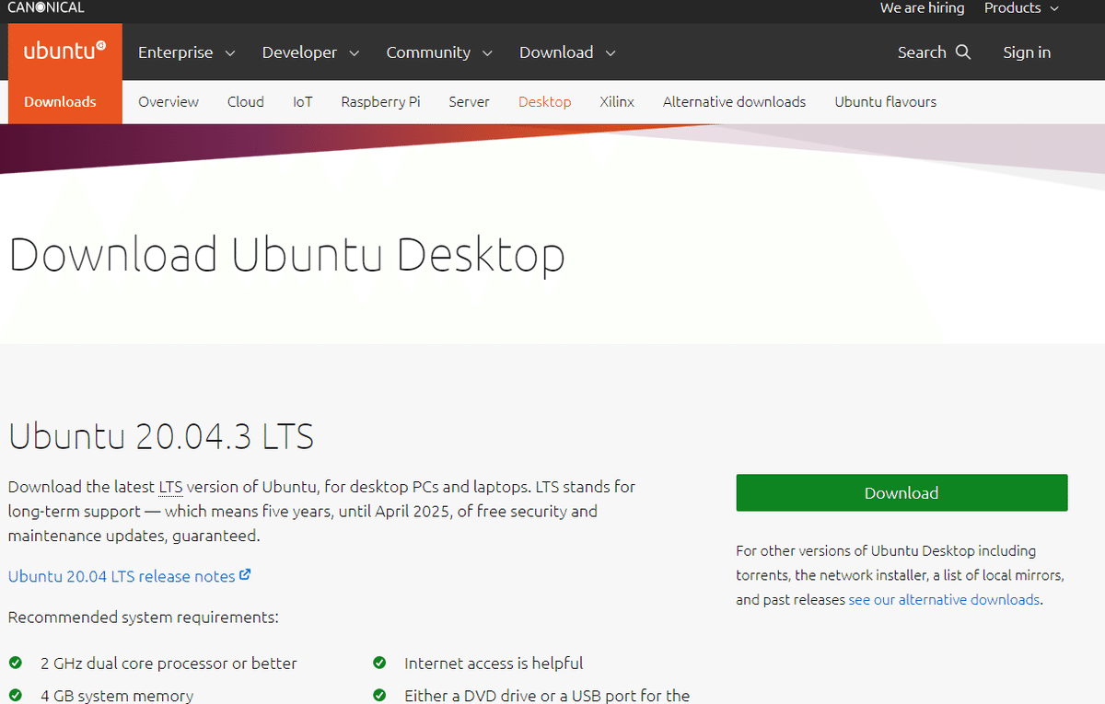1105x704 pixels.
Task: Click the see our alternative downloads link
Action: click(x=944, y=599)
